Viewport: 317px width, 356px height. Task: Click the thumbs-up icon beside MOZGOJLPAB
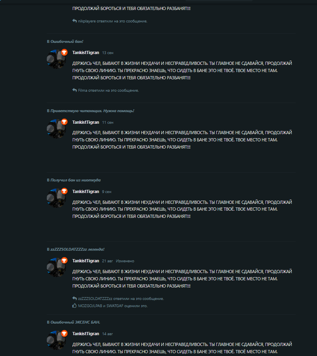[x=74, y=306]
